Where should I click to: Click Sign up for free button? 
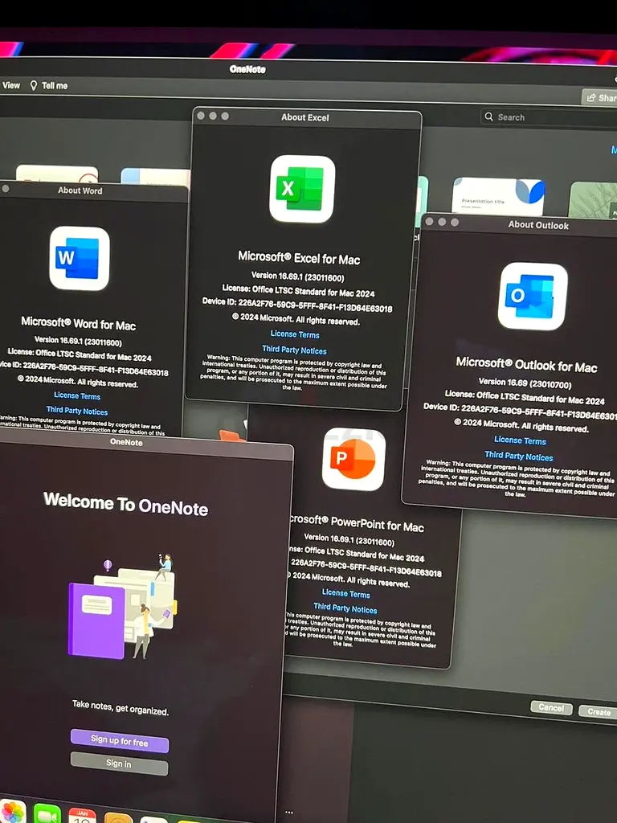[119, 742]
